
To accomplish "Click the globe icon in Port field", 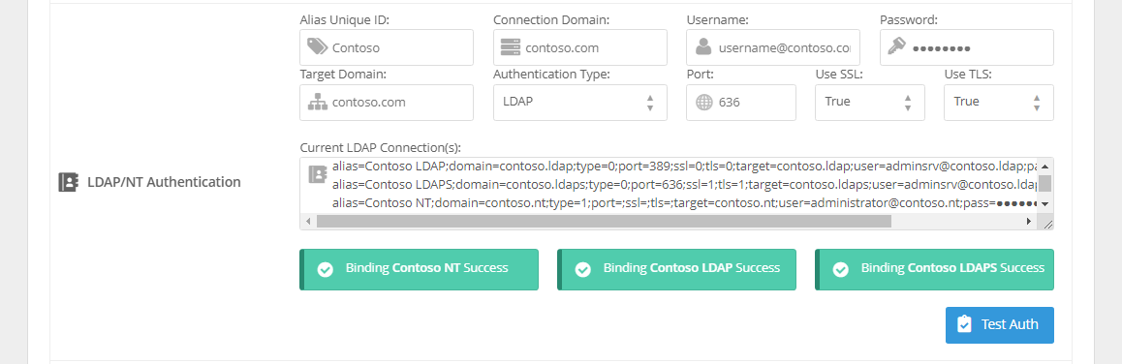I will point(704,103).
